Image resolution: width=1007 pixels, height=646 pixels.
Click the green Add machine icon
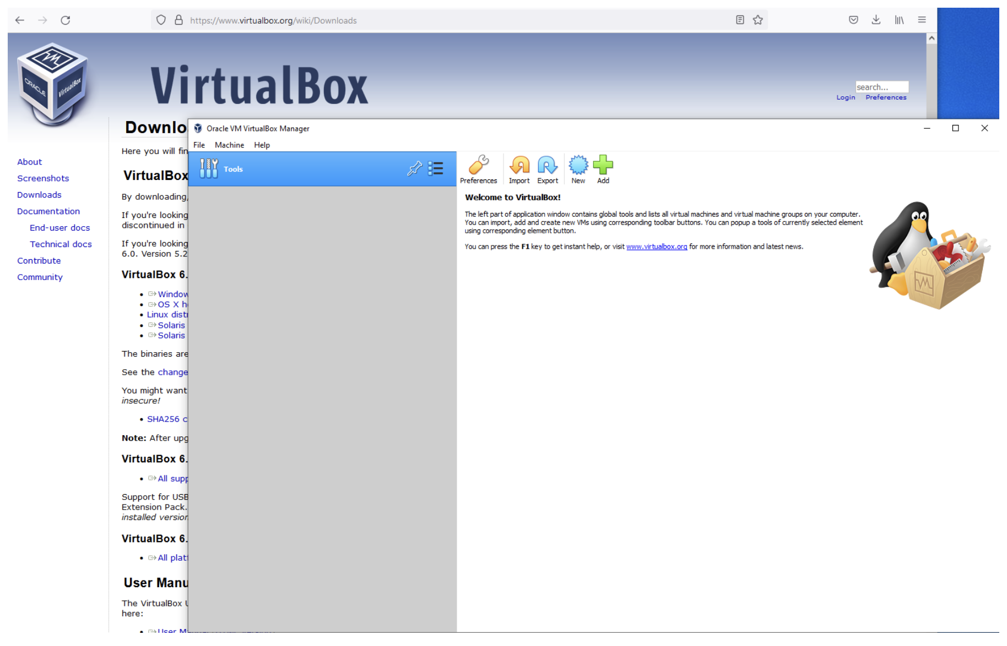click(603, 168)
